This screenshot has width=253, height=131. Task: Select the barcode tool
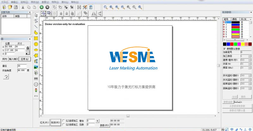point(36,78)
